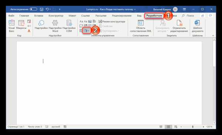Open Надстройки Word settings
The image size is (222, 135).
point(55,26)
